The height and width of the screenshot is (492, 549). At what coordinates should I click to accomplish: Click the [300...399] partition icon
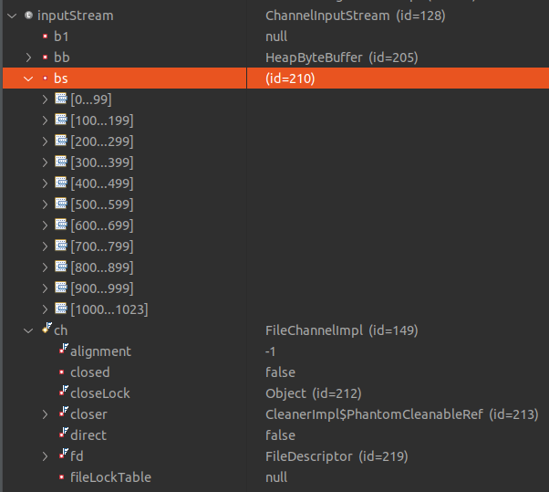coord(61,162)
